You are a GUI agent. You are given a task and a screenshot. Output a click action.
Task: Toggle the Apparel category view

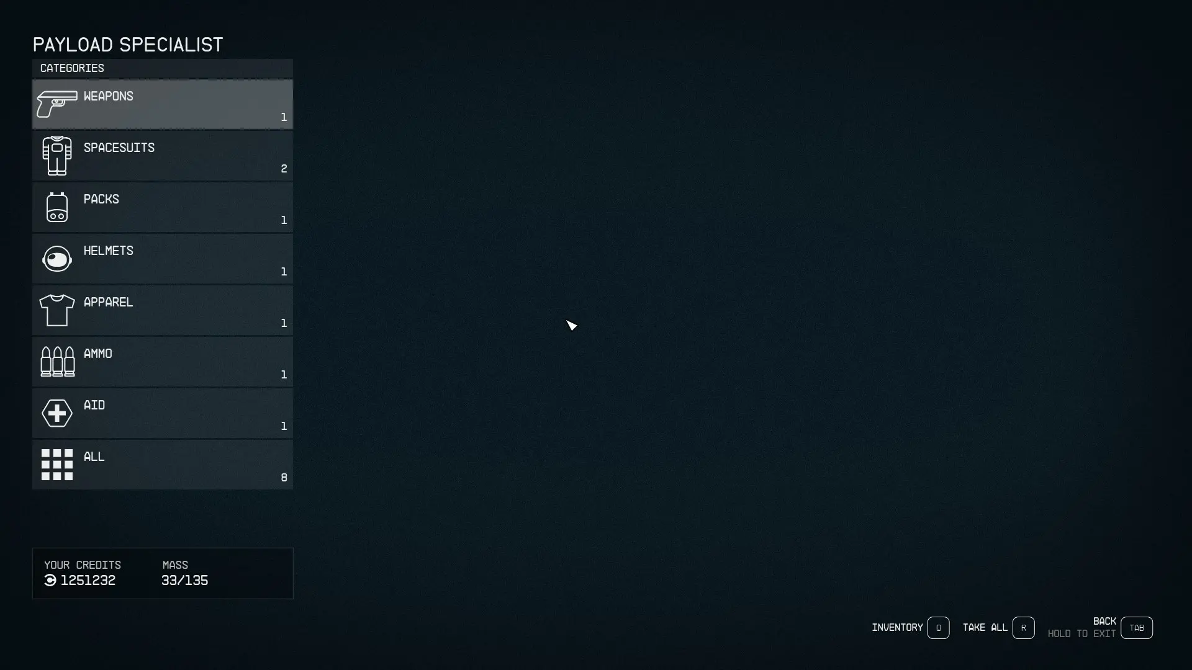click(162, 310)
